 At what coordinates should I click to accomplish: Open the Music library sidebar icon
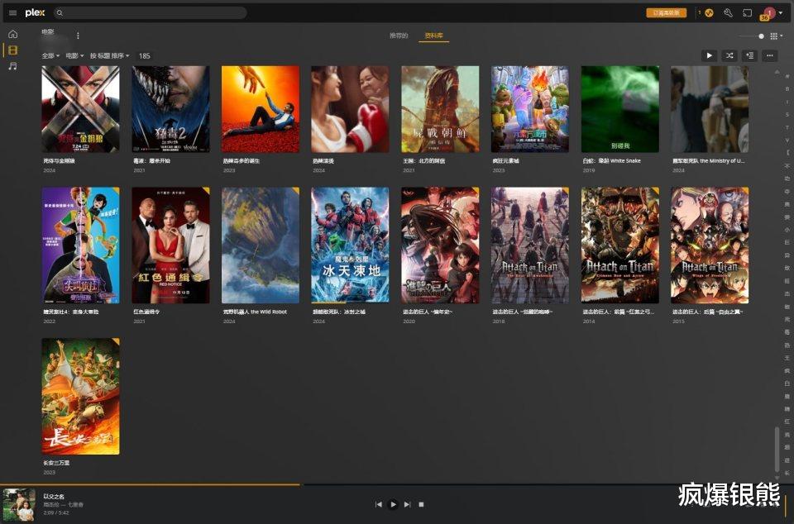point(13,66)
